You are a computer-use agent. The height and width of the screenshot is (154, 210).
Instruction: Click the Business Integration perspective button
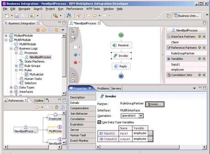[186, 16]
